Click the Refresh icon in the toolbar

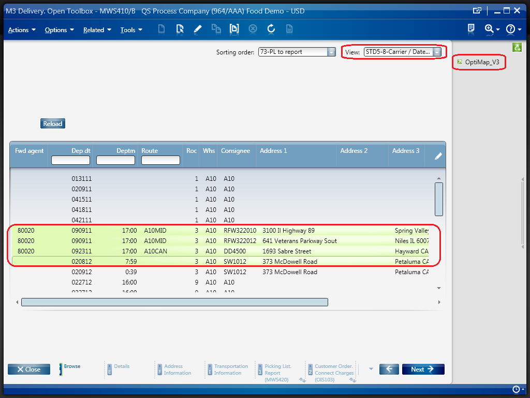point(271,29)
